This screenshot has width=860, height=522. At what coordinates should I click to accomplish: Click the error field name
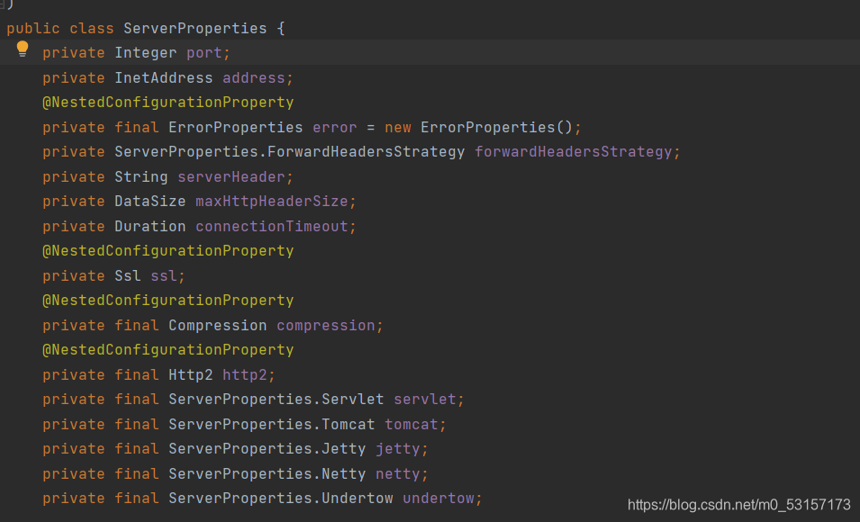[x=335, y=127]
